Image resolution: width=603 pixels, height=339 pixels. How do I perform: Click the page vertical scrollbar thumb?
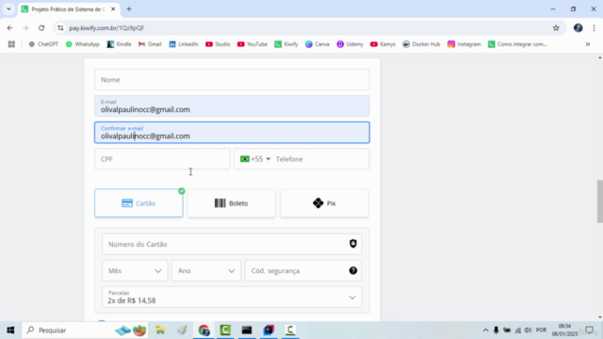coord(599,201)
